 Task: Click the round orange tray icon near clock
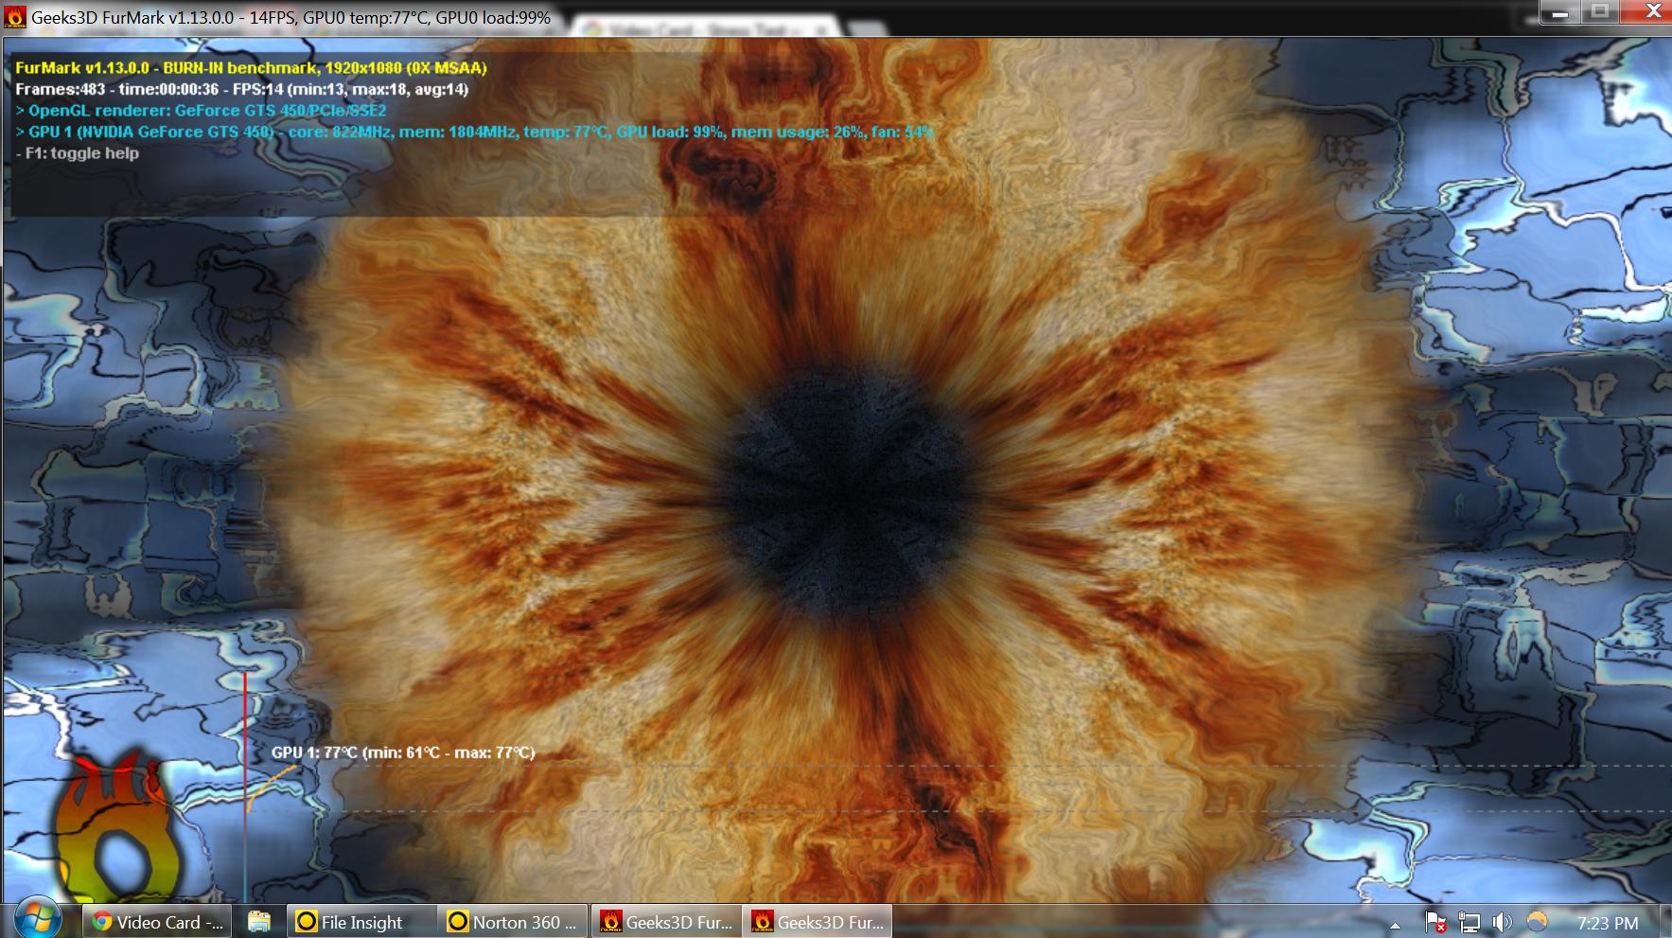(1537, 921)
